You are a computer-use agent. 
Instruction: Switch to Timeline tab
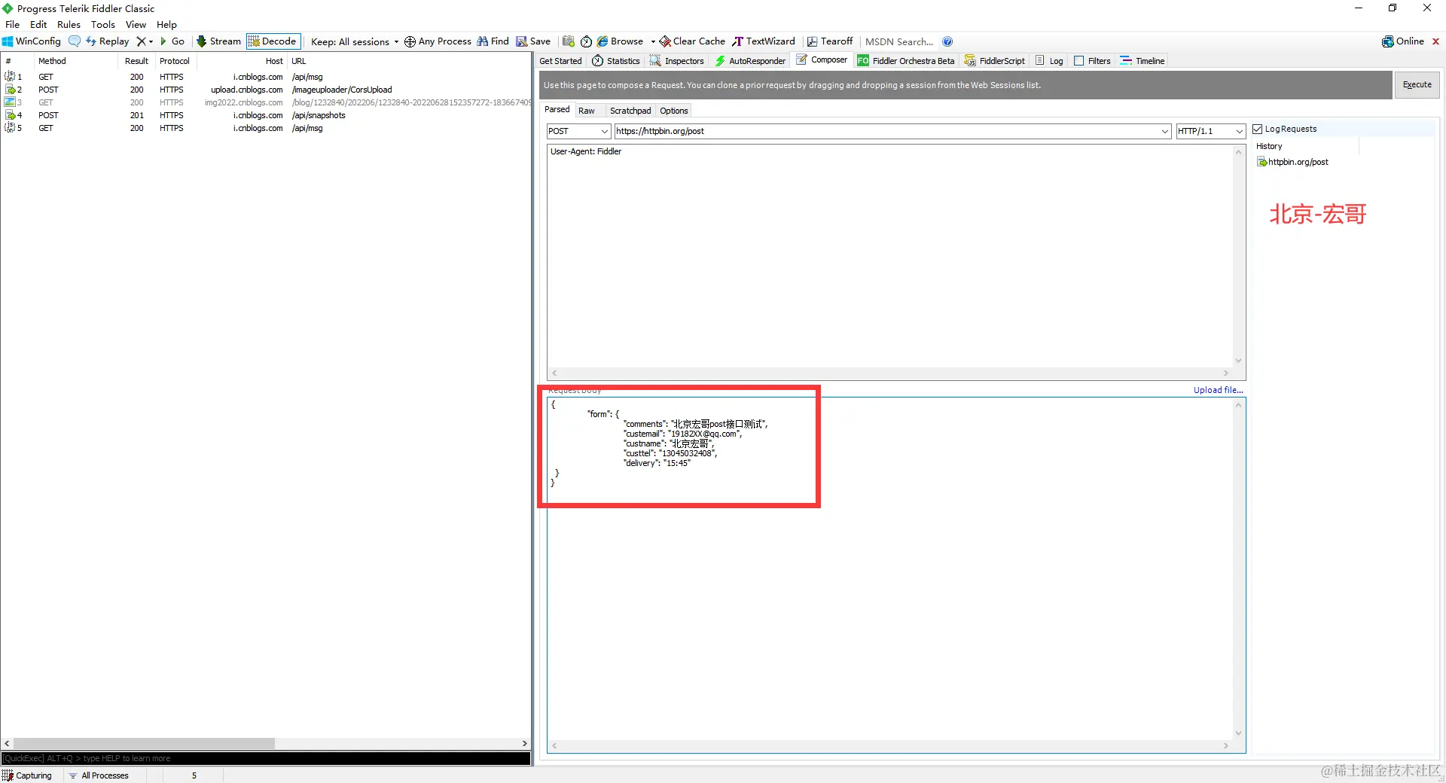click(1142, 61)
